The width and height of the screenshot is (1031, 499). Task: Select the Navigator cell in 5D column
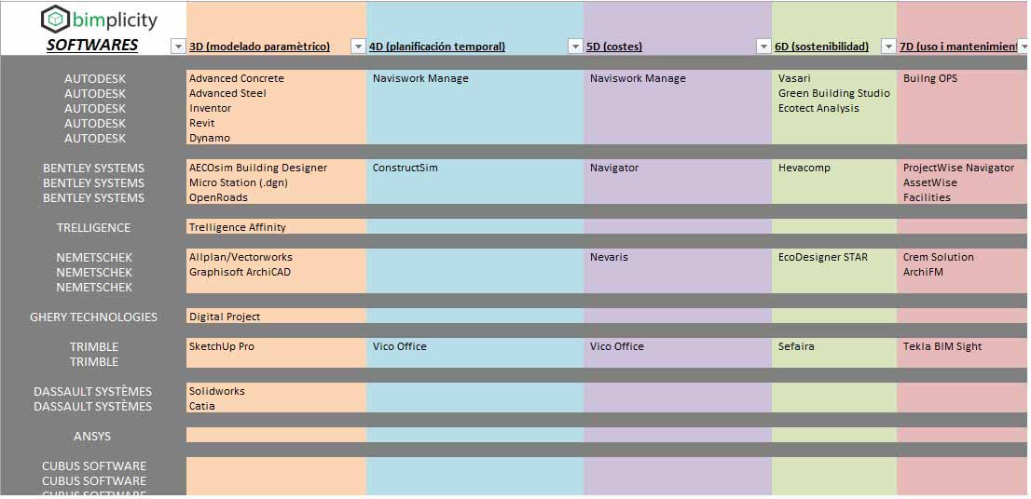(x=614, y=168)
